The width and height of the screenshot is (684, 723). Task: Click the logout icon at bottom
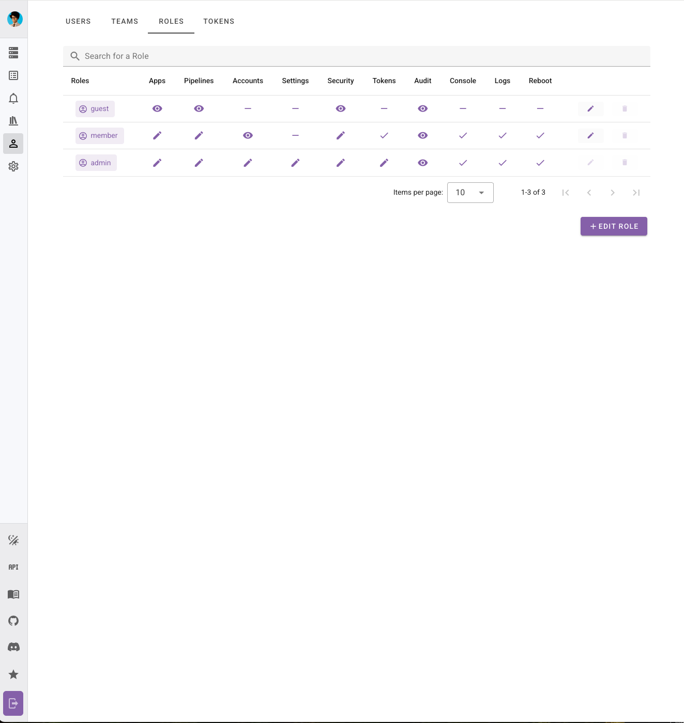point(13,703)
